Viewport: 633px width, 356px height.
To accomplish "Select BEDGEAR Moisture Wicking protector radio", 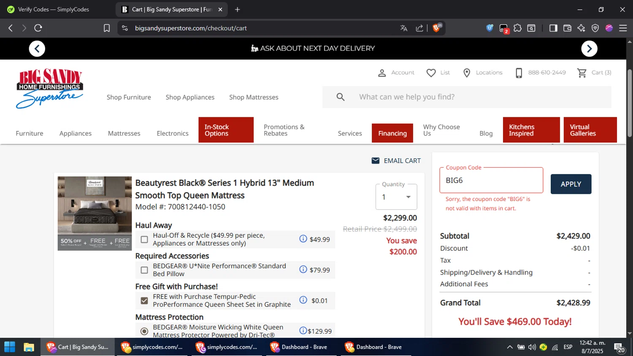I will point(144,331).
